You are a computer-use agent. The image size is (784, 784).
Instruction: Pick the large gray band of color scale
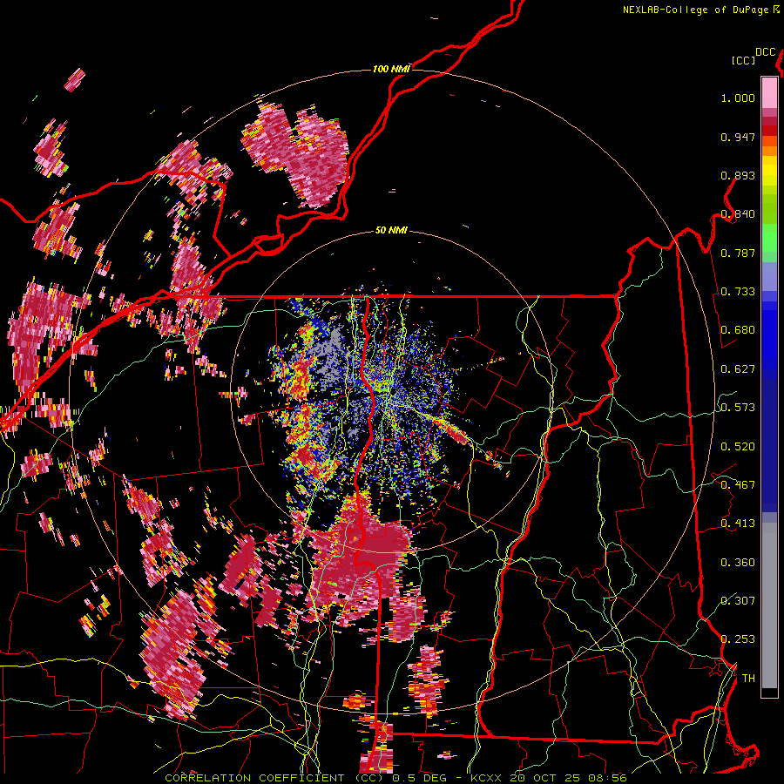click(769, 605)
